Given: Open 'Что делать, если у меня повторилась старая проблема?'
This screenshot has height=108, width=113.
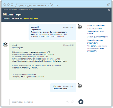Looking at the screenshot, I should pyautogui.click(x=97, y=48).
